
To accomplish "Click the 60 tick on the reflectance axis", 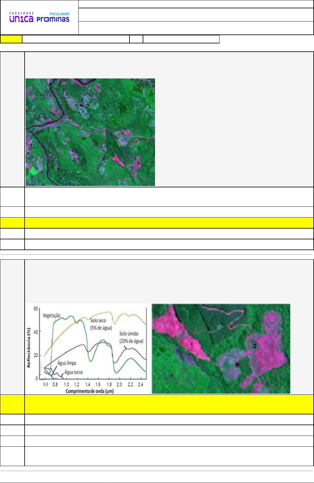I will click(36, 309).
